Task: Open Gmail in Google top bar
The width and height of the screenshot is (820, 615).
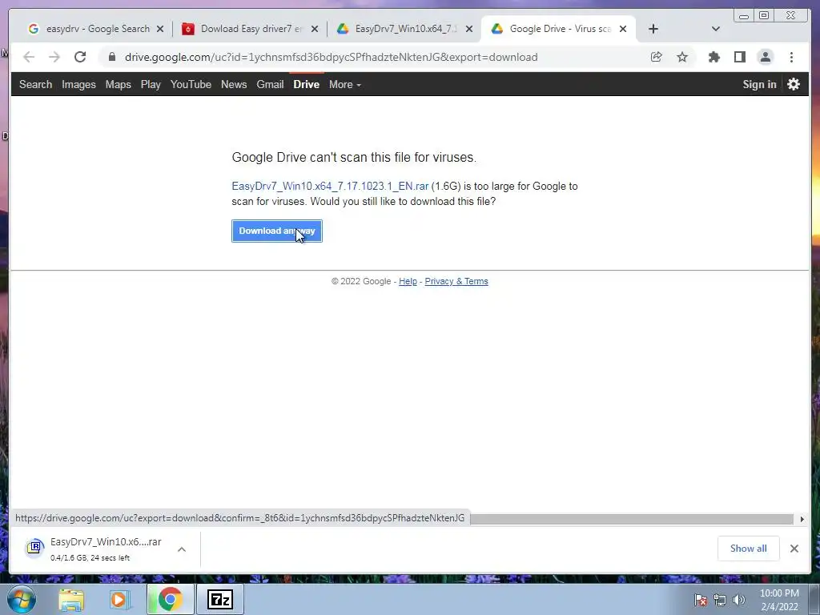Action: pos(270,84)
